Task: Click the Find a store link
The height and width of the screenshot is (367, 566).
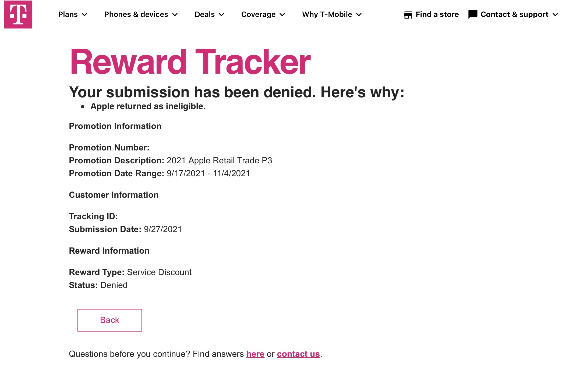Action: [437, 15]
